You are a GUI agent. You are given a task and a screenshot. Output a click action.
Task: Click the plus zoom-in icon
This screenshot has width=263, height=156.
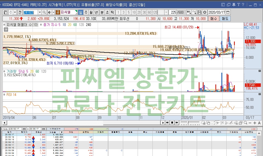coord(255,123)
